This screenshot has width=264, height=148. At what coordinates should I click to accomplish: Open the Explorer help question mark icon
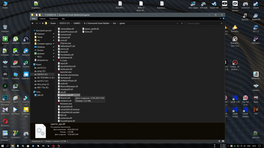click(x=224, y=19)
